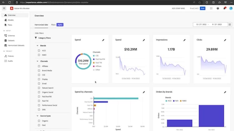
Task: Check the Paid NonTM channel checkbox
Action: (39, 96)
